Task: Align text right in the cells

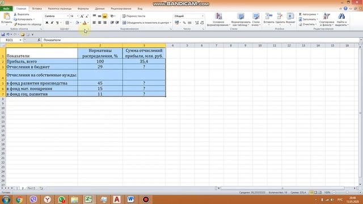Action: point(104,23)
